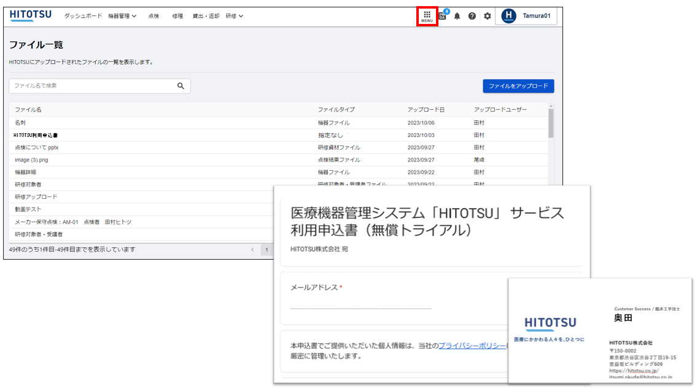Click the 研修資材ファイル type cell

[x=339, y=147]
